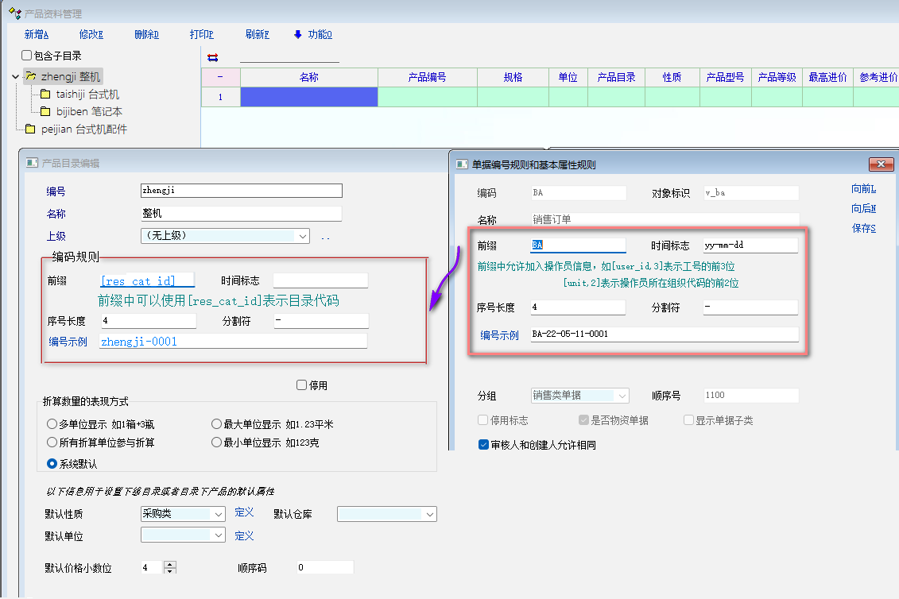899x599 pixels.
Task: Close the 单据编号规则 dialog with red X
Action: 882,164
